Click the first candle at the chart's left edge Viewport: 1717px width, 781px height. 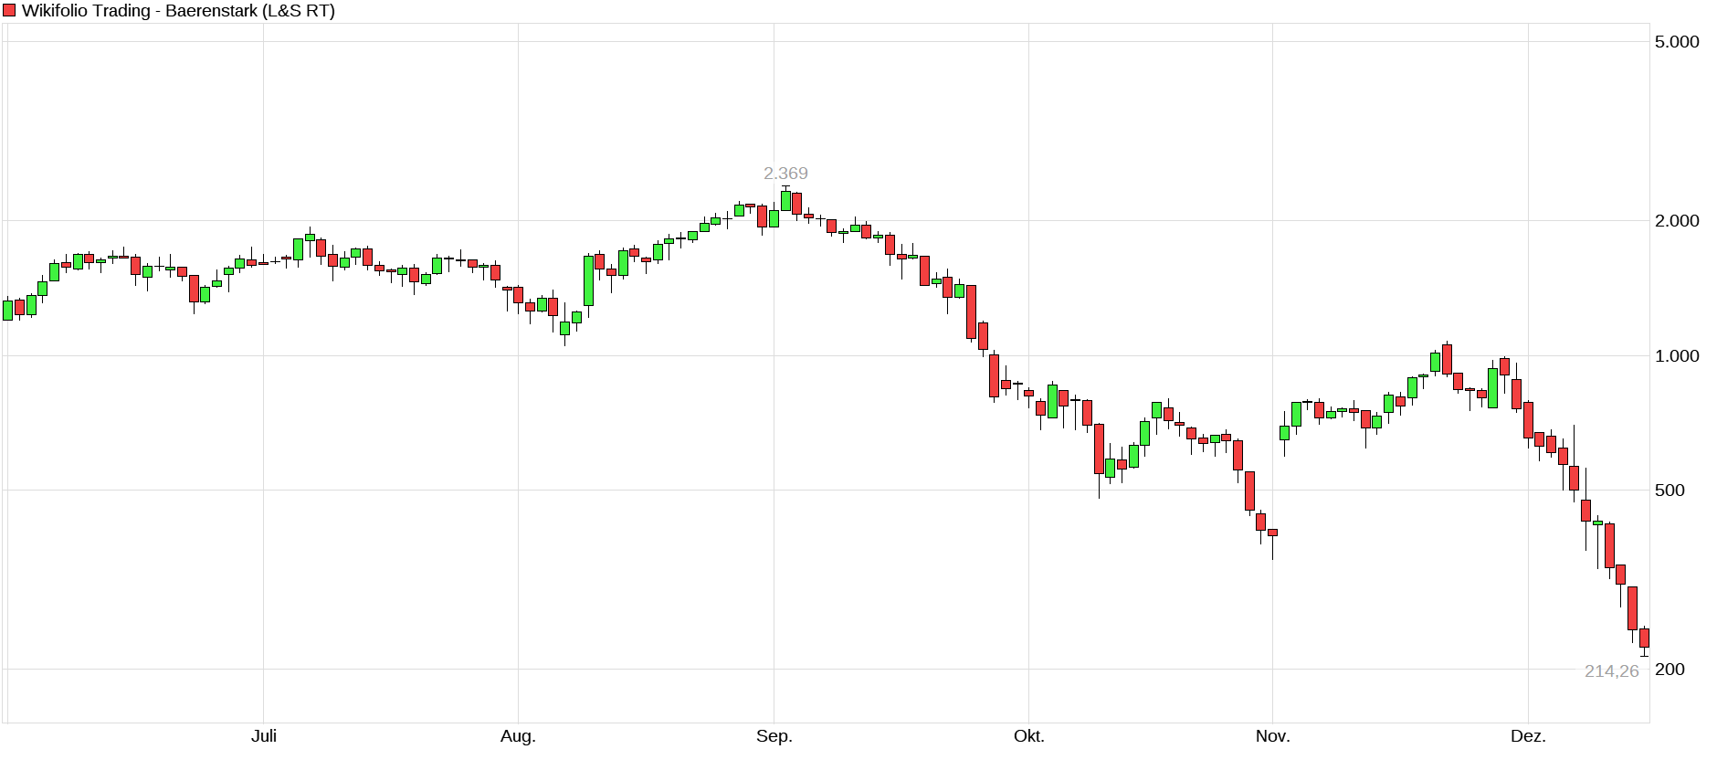pyautogui.click(x=8, y=310)
